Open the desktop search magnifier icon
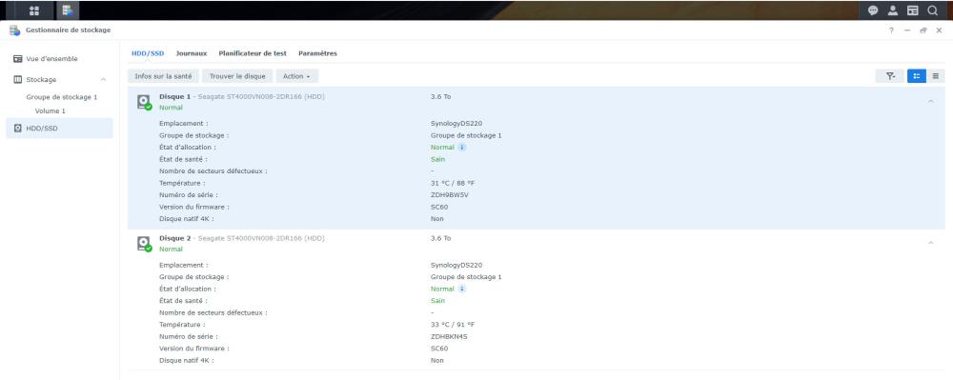 coord(932,10)
